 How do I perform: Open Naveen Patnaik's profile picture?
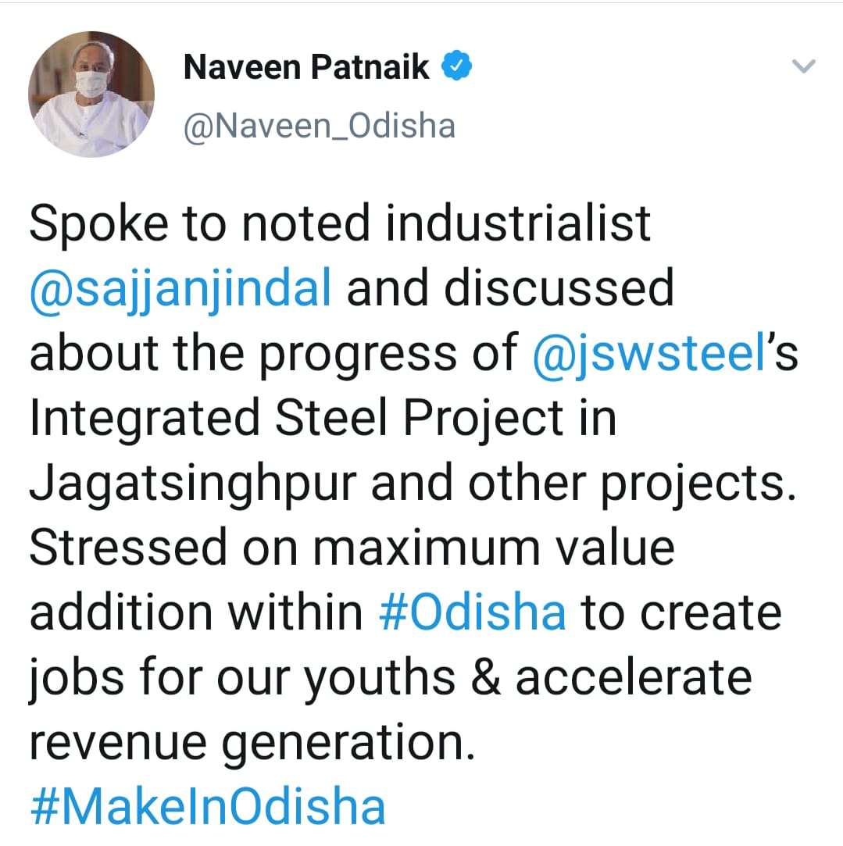(x=91, y=95)
